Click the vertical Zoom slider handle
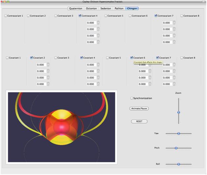 [x=179, y=112]
